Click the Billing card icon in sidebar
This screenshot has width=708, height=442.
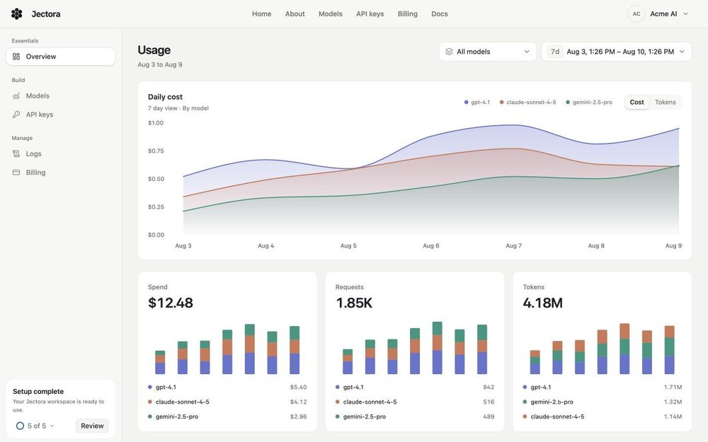(x=16, y=173)
